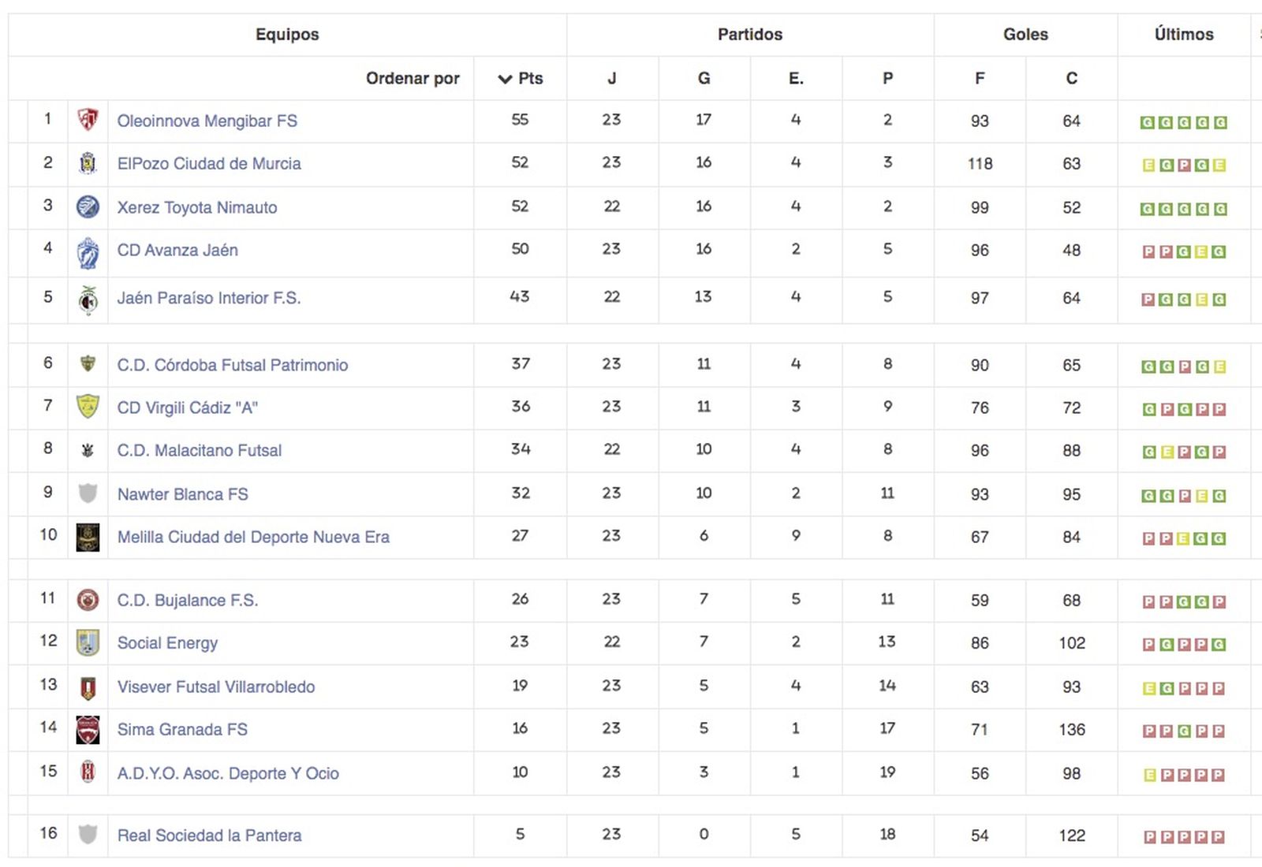This screenshot has width=1262, height=867.
Task: Click the Social Energy team shield
Action: tap(88, 643)
